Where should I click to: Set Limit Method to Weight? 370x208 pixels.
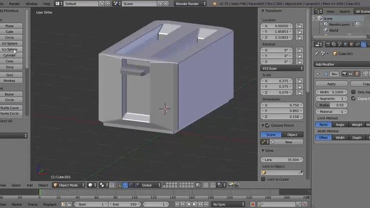coord(357,125)
